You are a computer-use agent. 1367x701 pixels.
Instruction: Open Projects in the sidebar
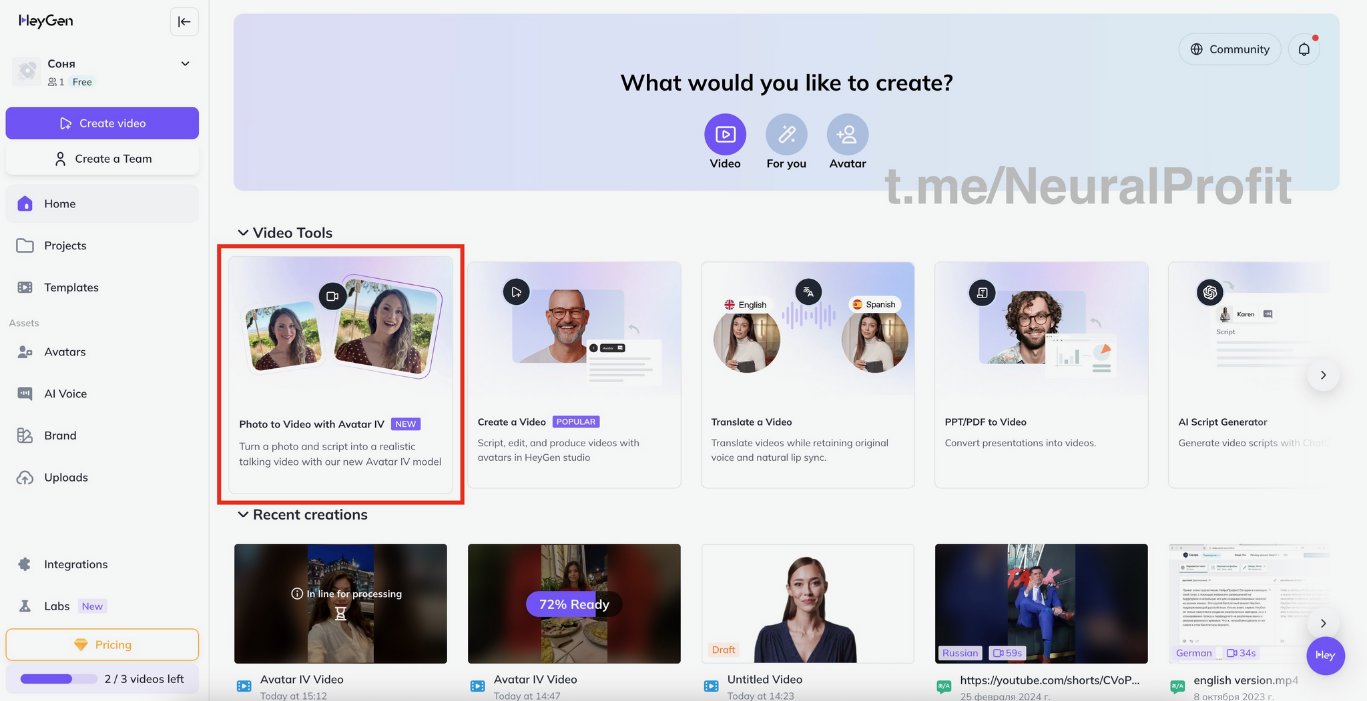coord(102,245)
